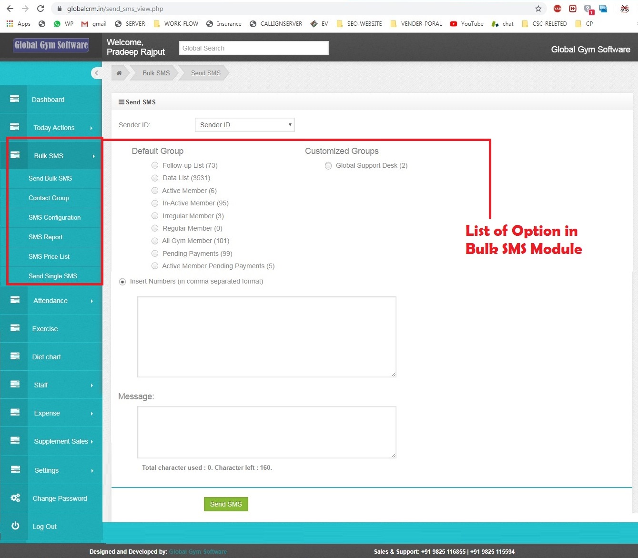Select the Attendance sidebar icon
Image resolution: width=638 pixels, height=558 pixels.
(x=15, y=300)
